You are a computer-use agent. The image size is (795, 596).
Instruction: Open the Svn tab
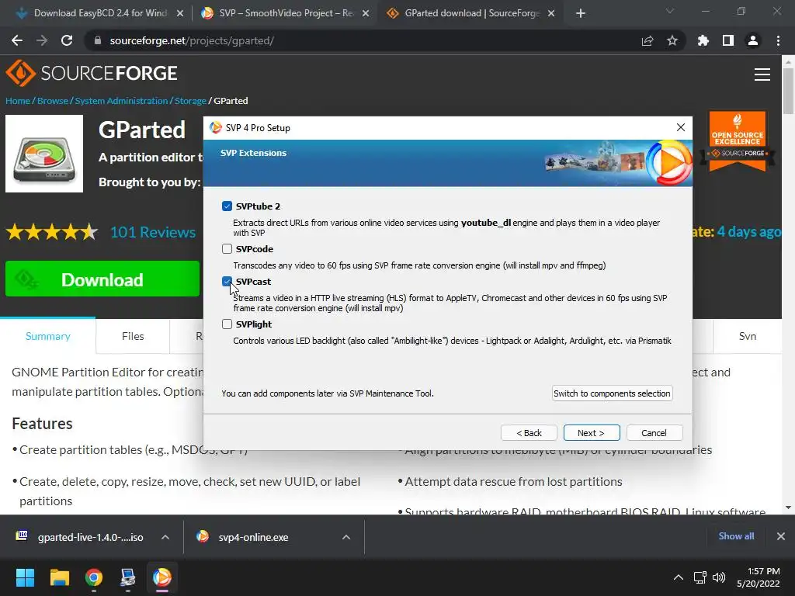click(x=748, y=336)
